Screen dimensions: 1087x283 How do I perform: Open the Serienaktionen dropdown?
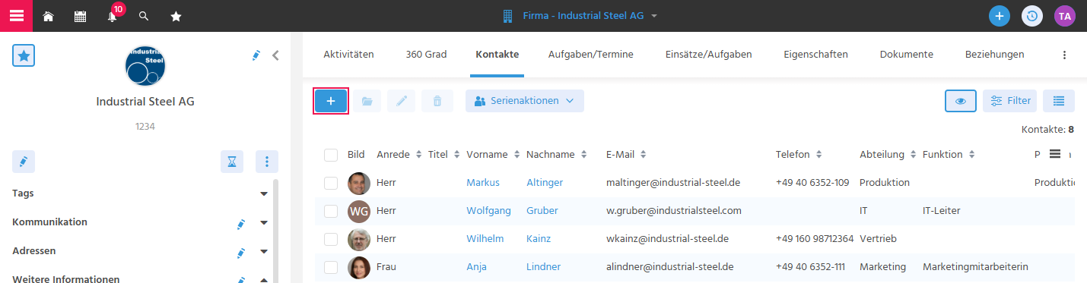[x=525, y=101]
